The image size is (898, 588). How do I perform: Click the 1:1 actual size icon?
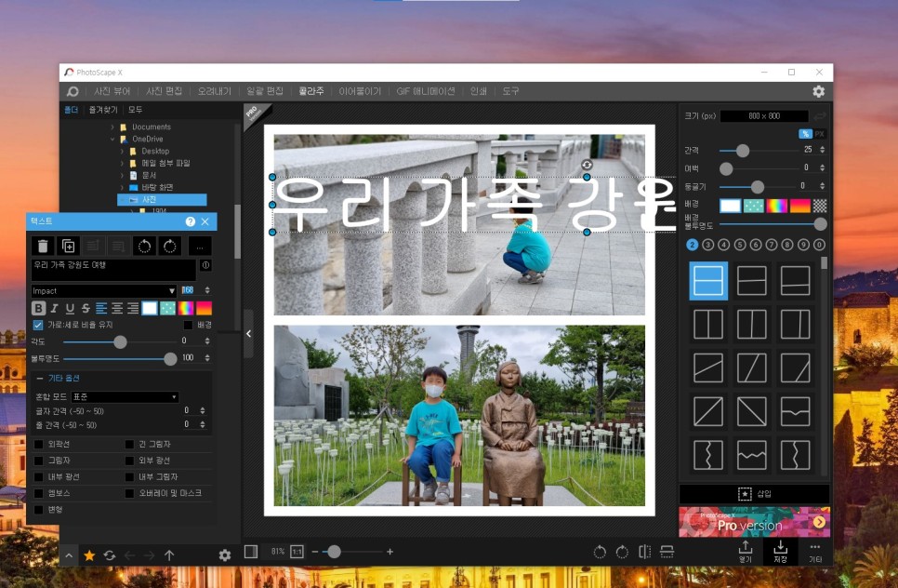(297, 552)
